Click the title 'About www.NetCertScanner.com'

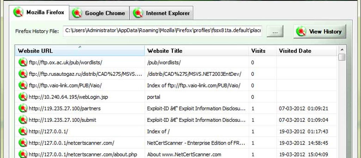(184, 154)
